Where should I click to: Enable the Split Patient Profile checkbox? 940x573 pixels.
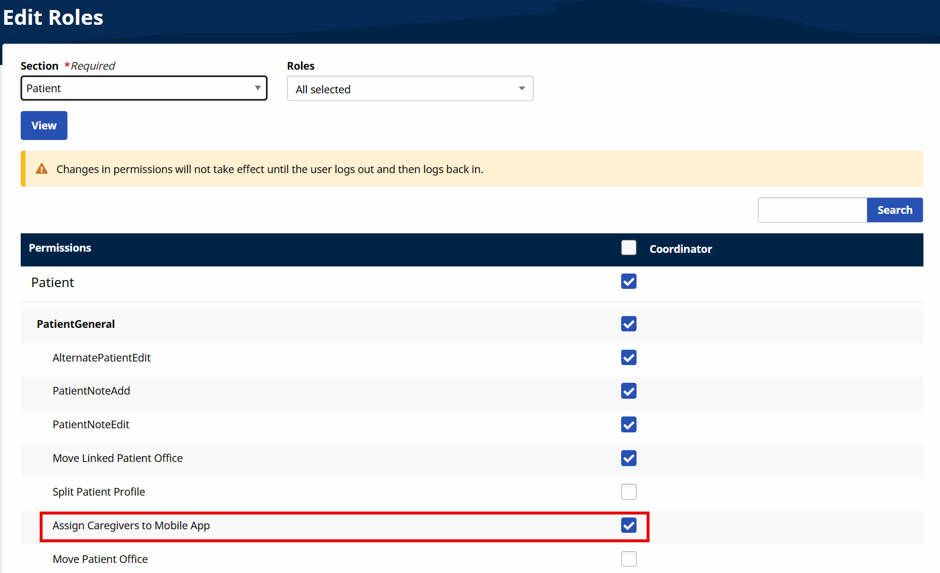629,491
